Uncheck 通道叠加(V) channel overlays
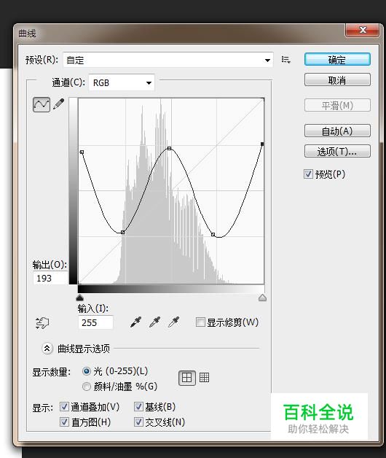This screenshot has width=386, height=458. 64,407
